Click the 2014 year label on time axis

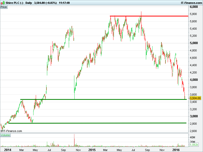pyautogui.click(x=5, y=150)
